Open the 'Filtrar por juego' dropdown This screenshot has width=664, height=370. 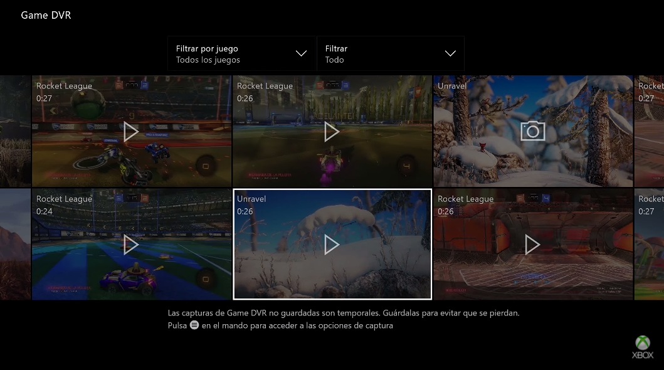(242, 53)
